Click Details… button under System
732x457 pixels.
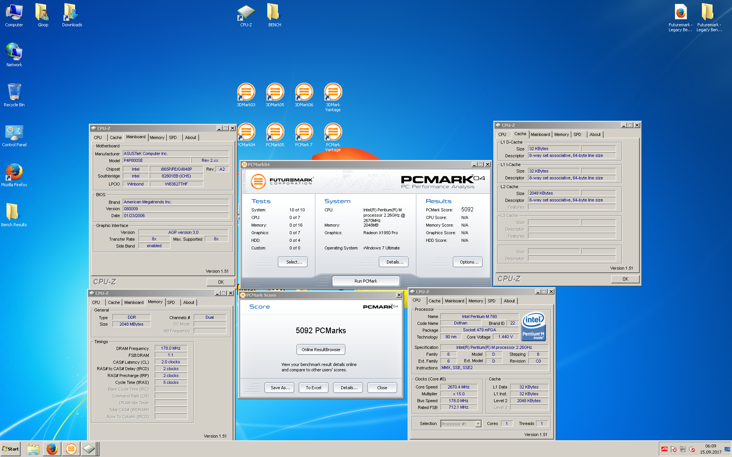coord(393,262)
